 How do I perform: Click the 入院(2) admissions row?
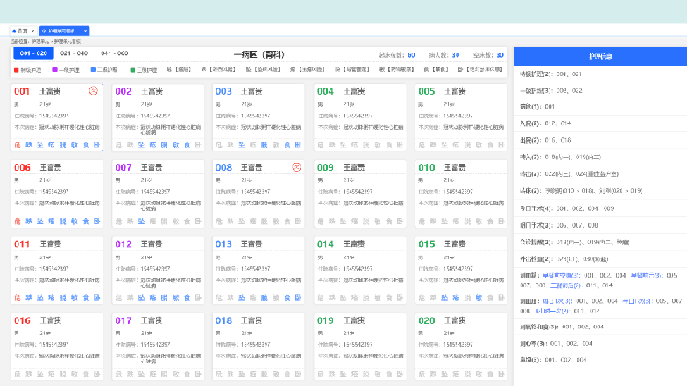(600, 123)
